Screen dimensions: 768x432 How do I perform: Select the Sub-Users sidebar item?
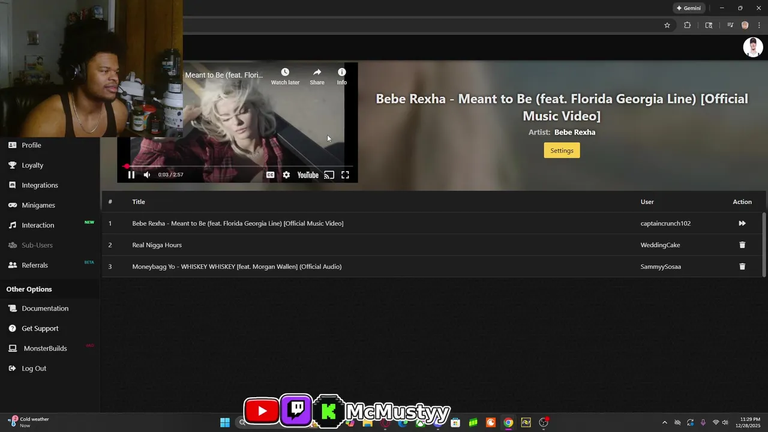(x=37, y=245)
